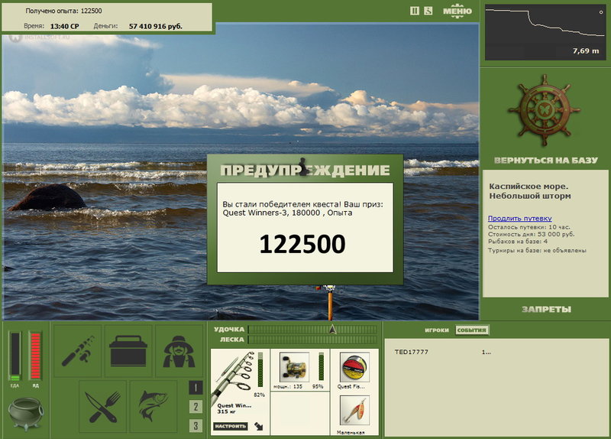
Task: Click the Турниры на базе: не объявлены text
Action: 537,251
